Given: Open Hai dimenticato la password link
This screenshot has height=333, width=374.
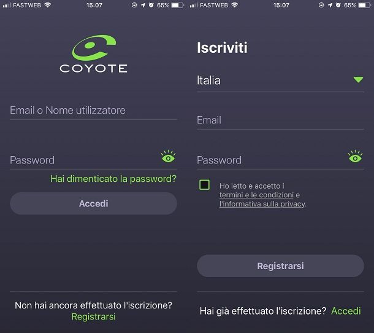Looking at the screenshot, I should tap(113, 179).
